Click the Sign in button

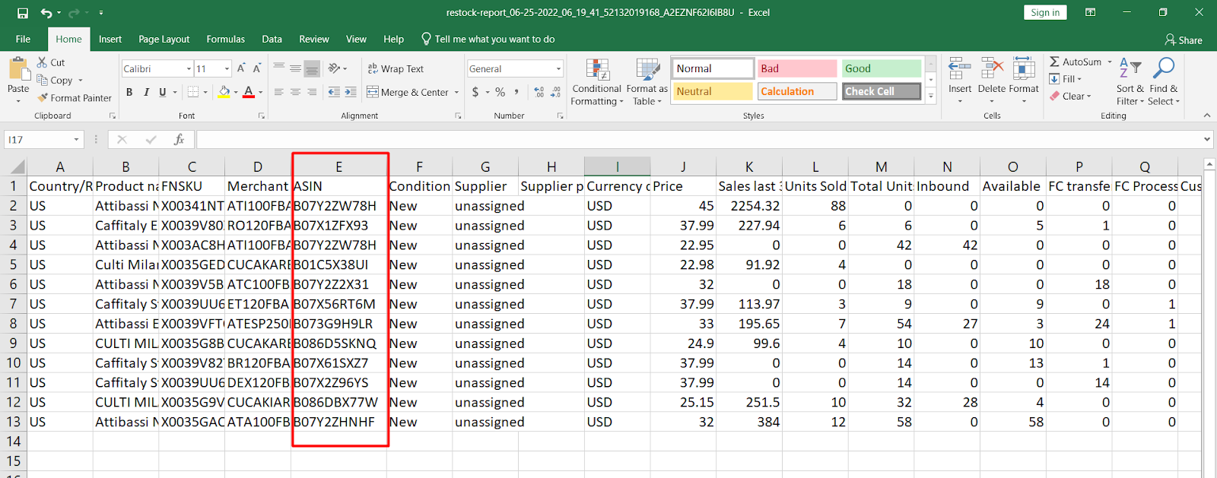pos(1045,13)
